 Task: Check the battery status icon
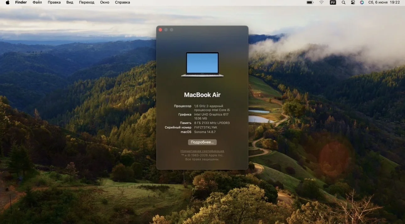[310, 2]
